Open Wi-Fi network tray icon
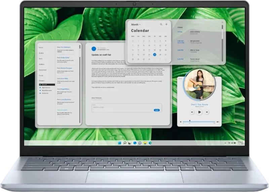269x192 pixels. (x=229, y=143)
